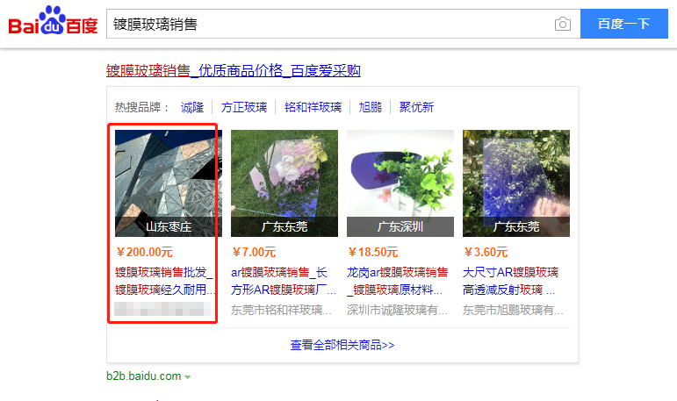Open the 镀膜玻璃销售_优质商品价格 result title
The height and width of the screenshot is (401, 677).
[x=234, y=70]
